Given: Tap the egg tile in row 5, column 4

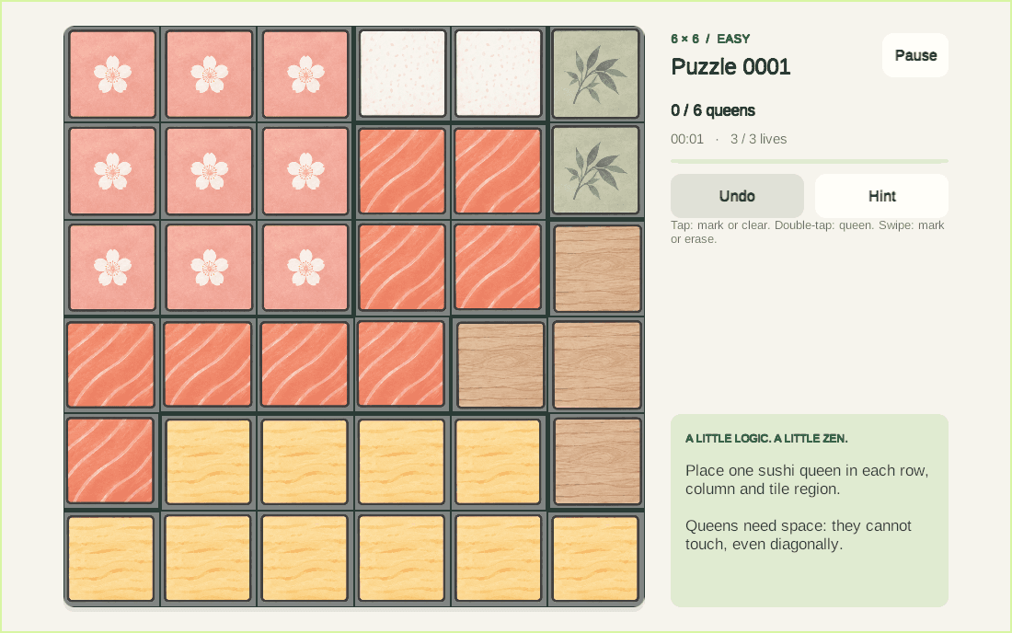Looking at the screenshot, I should pyautogui.click(x=401, y=462).
